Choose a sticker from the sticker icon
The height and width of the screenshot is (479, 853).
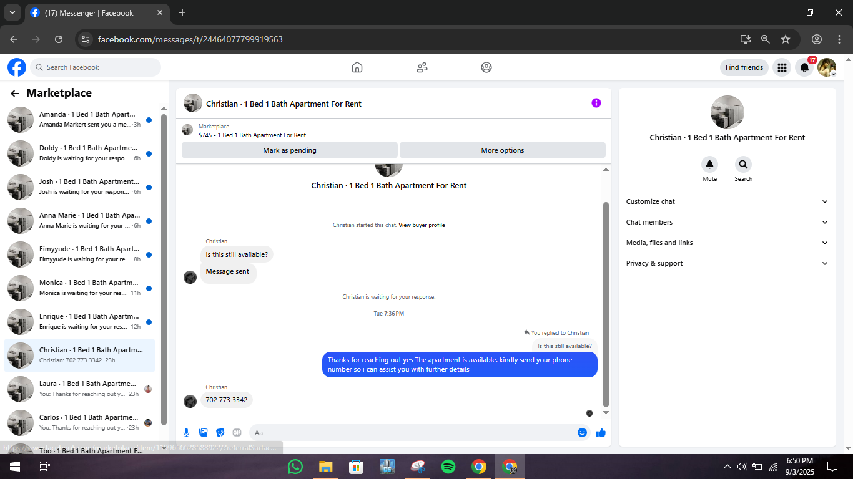[220, 432]
